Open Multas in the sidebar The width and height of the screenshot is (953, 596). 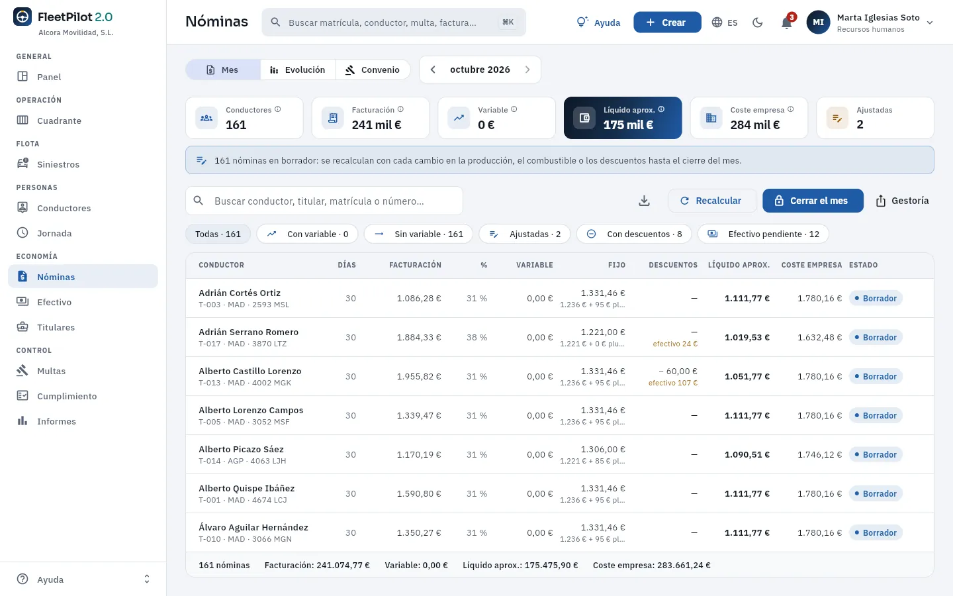tap(83, 371)
